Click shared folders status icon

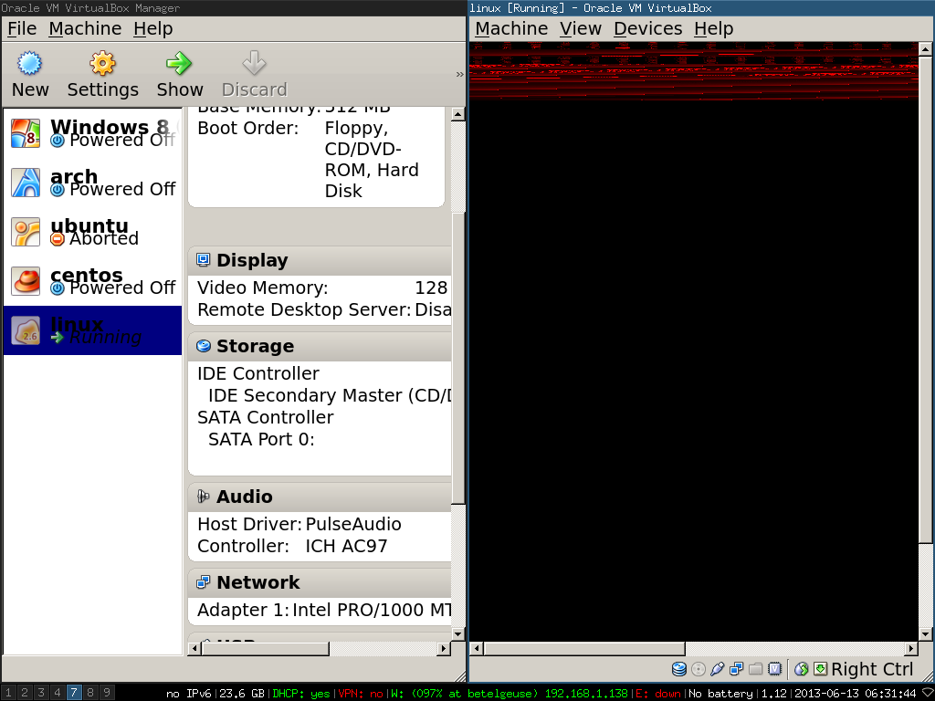[755, 669]
